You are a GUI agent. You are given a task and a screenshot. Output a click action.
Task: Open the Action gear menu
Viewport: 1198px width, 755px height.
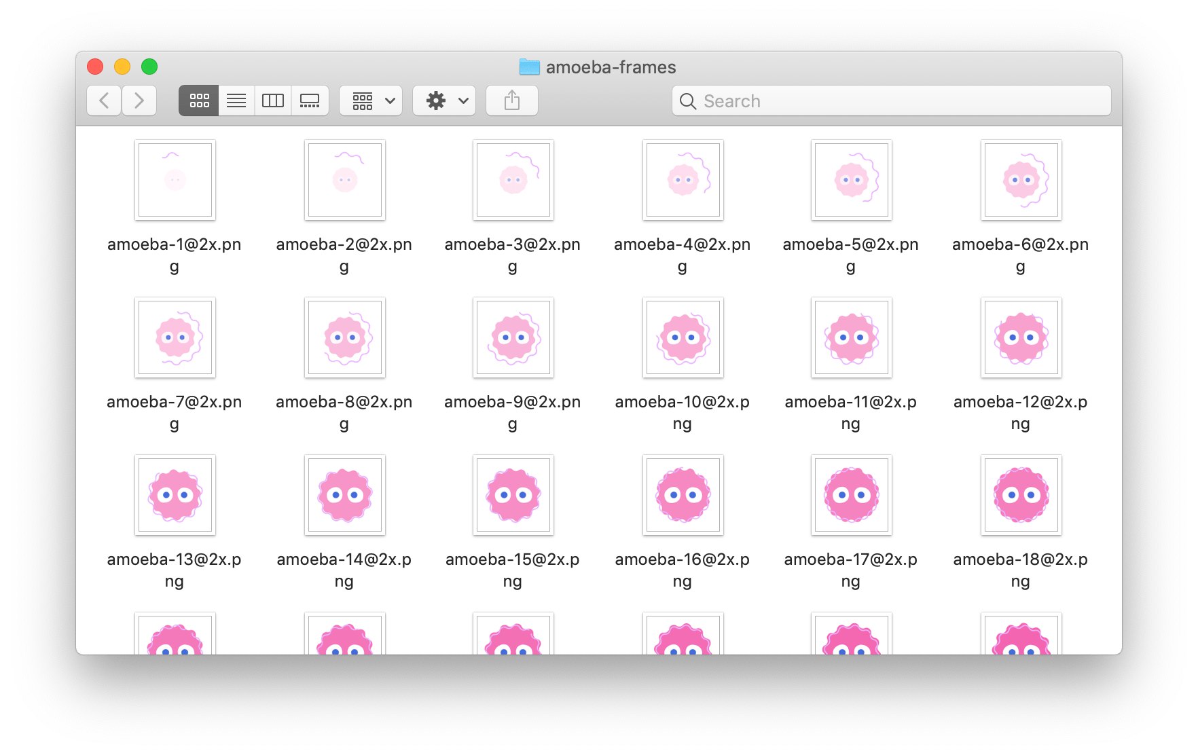coord(444,100)
